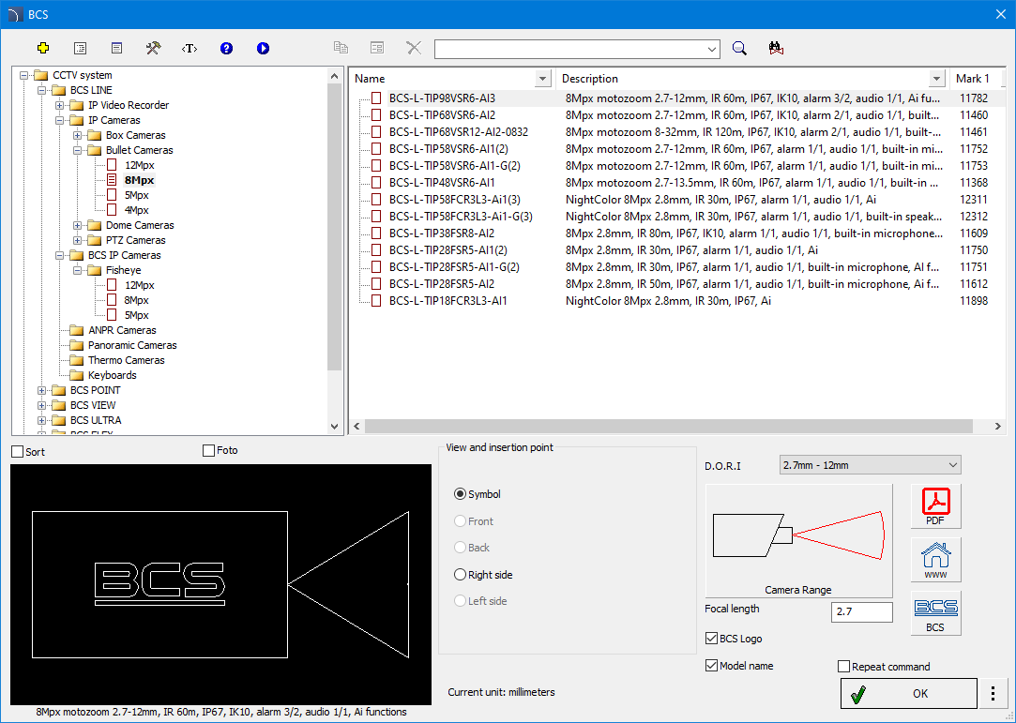Screen dimensions: 1016x723
Task: Click the yellow plus add icon
Action: click(x=43, y=48)
